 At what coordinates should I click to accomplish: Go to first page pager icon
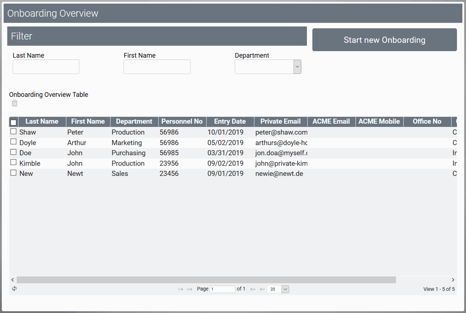click(180, 289)
